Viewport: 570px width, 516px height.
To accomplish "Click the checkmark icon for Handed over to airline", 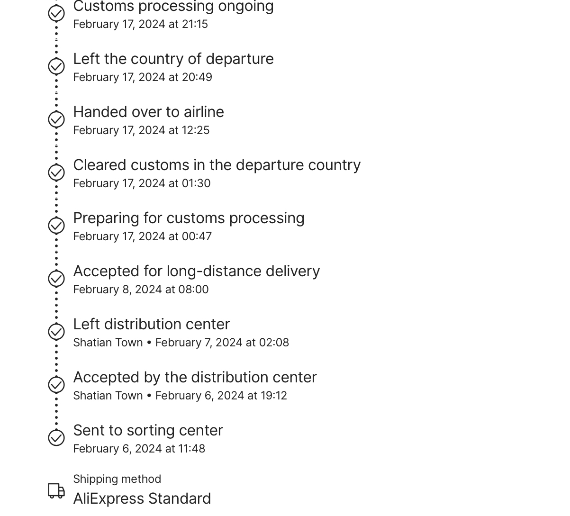I will 56,119.
